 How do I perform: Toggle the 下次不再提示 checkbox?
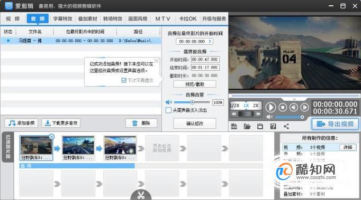pyautogui.click(x=124, y=80)
